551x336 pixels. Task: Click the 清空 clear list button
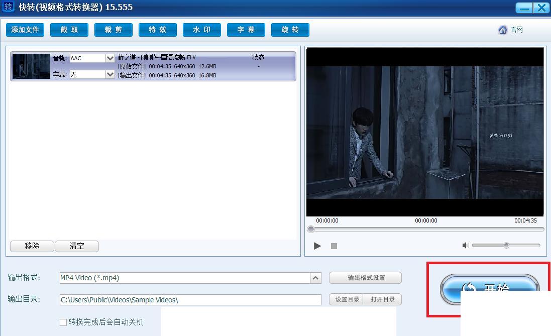click(x=77, y=246)
